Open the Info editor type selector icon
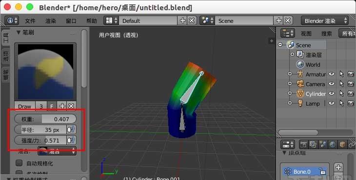Screen dimensions: 356x180 [x=12, y=20]
